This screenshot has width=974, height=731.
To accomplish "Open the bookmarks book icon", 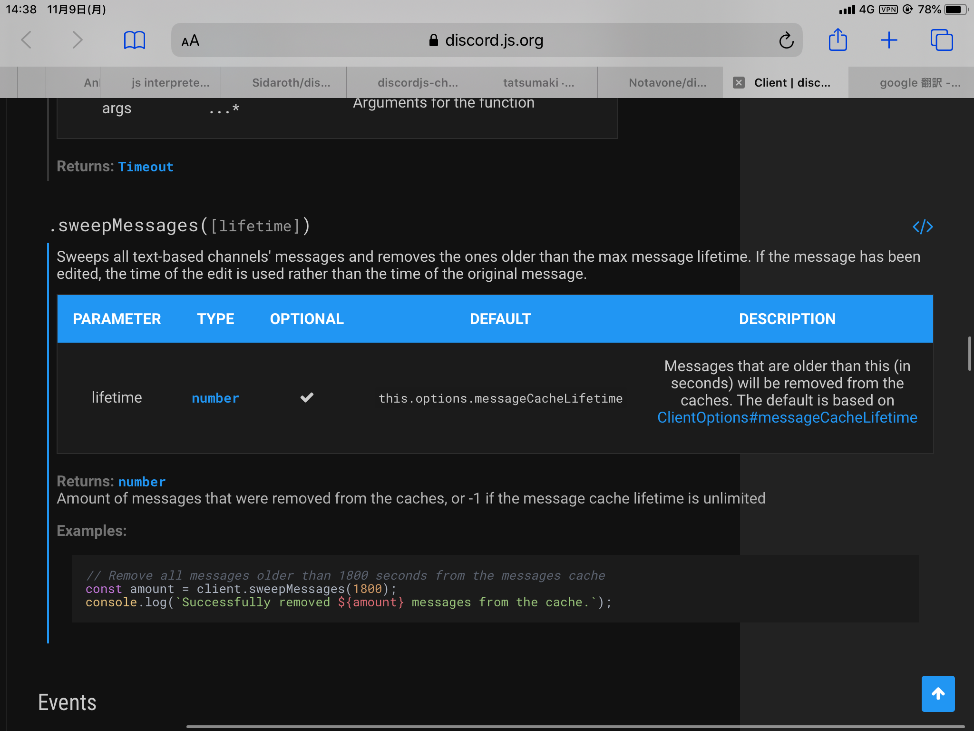I will pyautogui.click(x=134, y=40).
